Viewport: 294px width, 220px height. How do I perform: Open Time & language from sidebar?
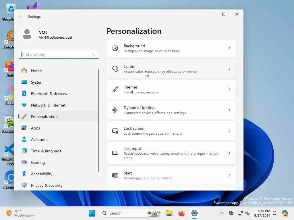coord(58,151)
